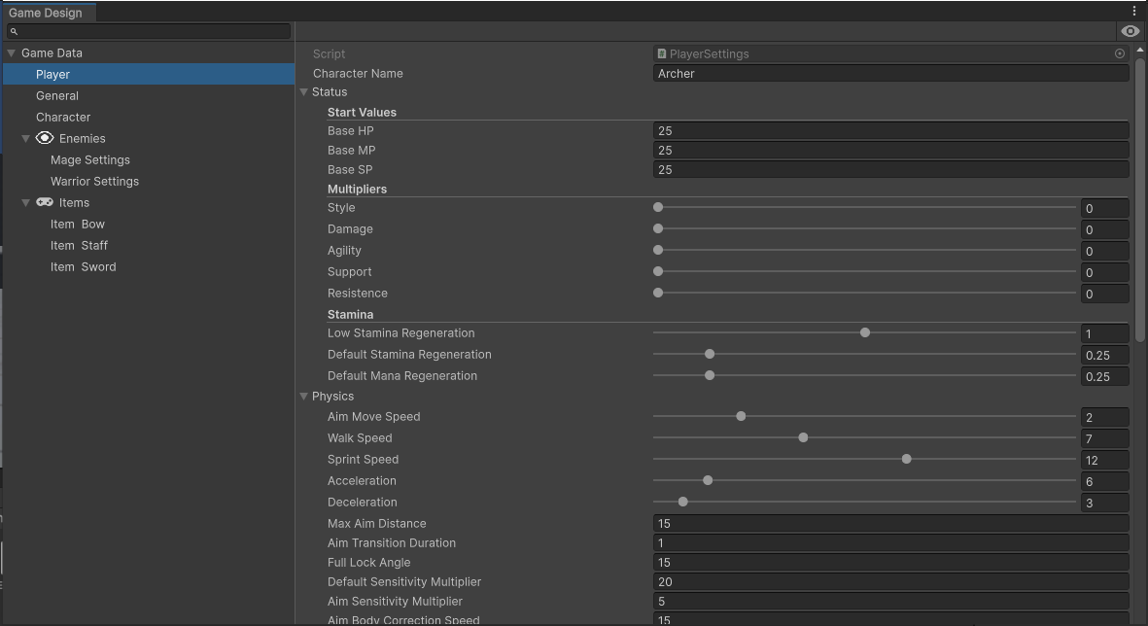Screen dimensions: 1148x626
Task: Open the script object picker circle
Action: pyautogui.click(x=1120, y=54)
